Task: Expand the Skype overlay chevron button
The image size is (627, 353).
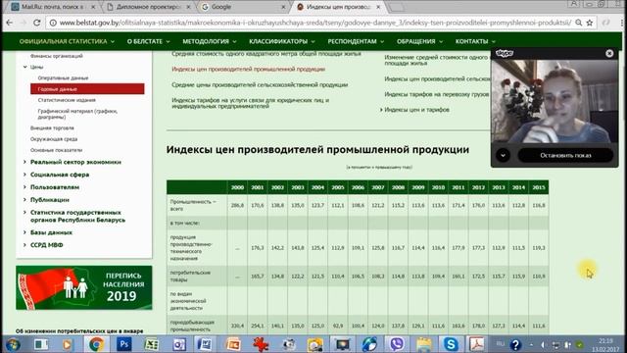Action: click(x=503, y=155)
